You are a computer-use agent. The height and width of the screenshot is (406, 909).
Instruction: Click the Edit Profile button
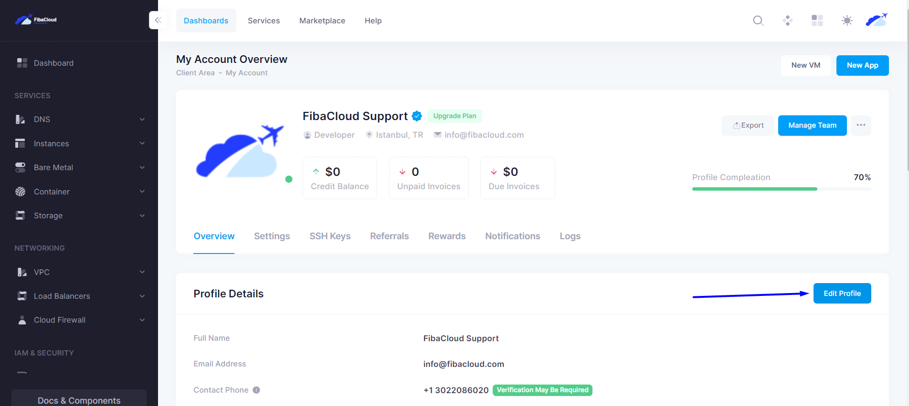pyautogui.click(x=842, y=294)
